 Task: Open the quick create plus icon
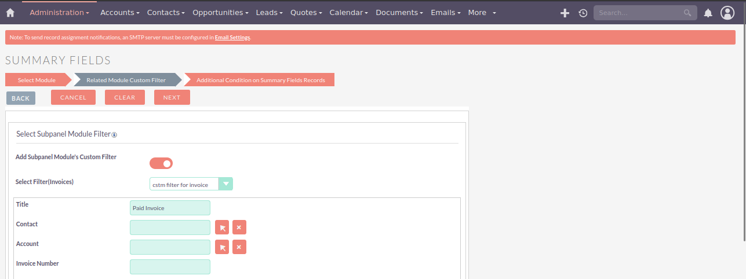[565, 13]
